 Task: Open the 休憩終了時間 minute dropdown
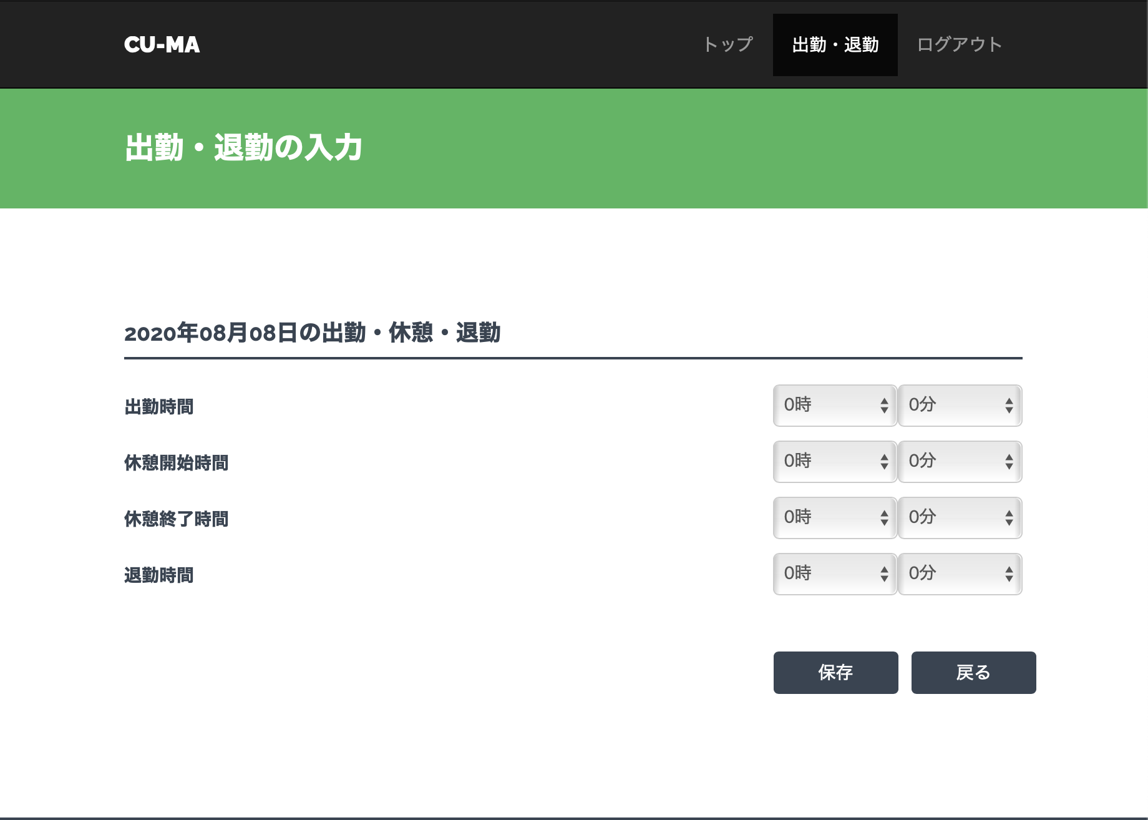959,518
